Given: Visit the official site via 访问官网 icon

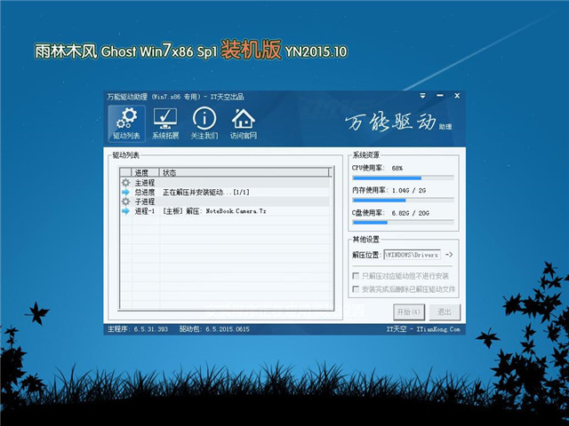Looking at the screenshot, I should 243,124.
